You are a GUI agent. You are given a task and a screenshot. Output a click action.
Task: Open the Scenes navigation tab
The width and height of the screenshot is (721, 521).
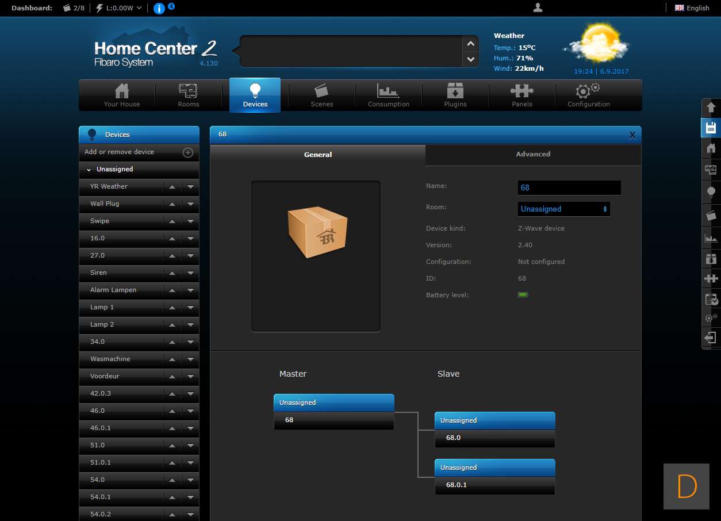[x=321, y=95]
